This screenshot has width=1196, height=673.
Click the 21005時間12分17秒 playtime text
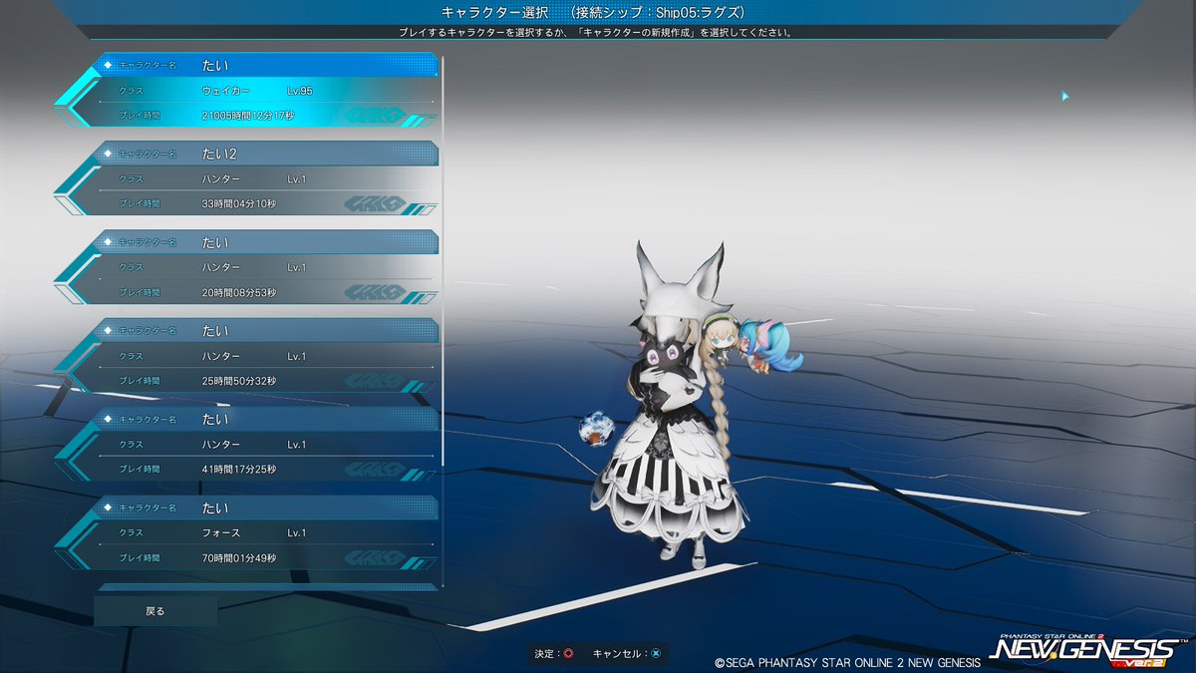point(248,116)
